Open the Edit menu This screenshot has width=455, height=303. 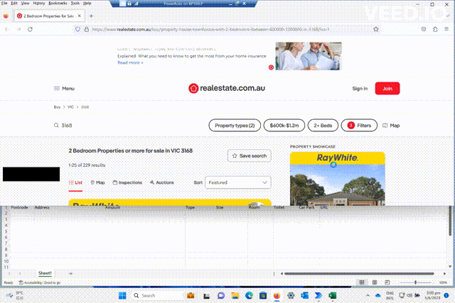point(14,3)
